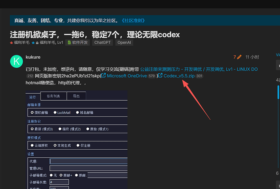Viewport: 280px width, 189px height.
Task: Select the 微软邮箱 radio option
Action: pyautogui.click(x=39, y=113)
